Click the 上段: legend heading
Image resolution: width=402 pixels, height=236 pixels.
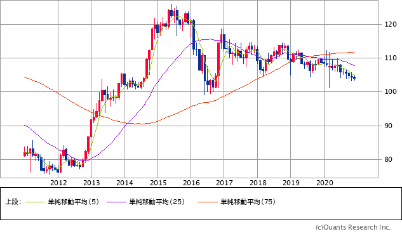pyautogui.click(x=13, y=202)
